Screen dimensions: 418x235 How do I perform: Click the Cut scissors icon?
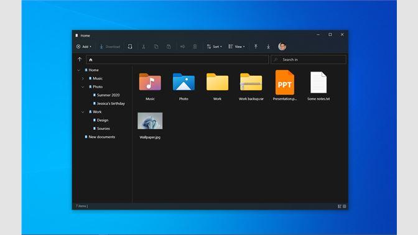[x=144, y=47]
